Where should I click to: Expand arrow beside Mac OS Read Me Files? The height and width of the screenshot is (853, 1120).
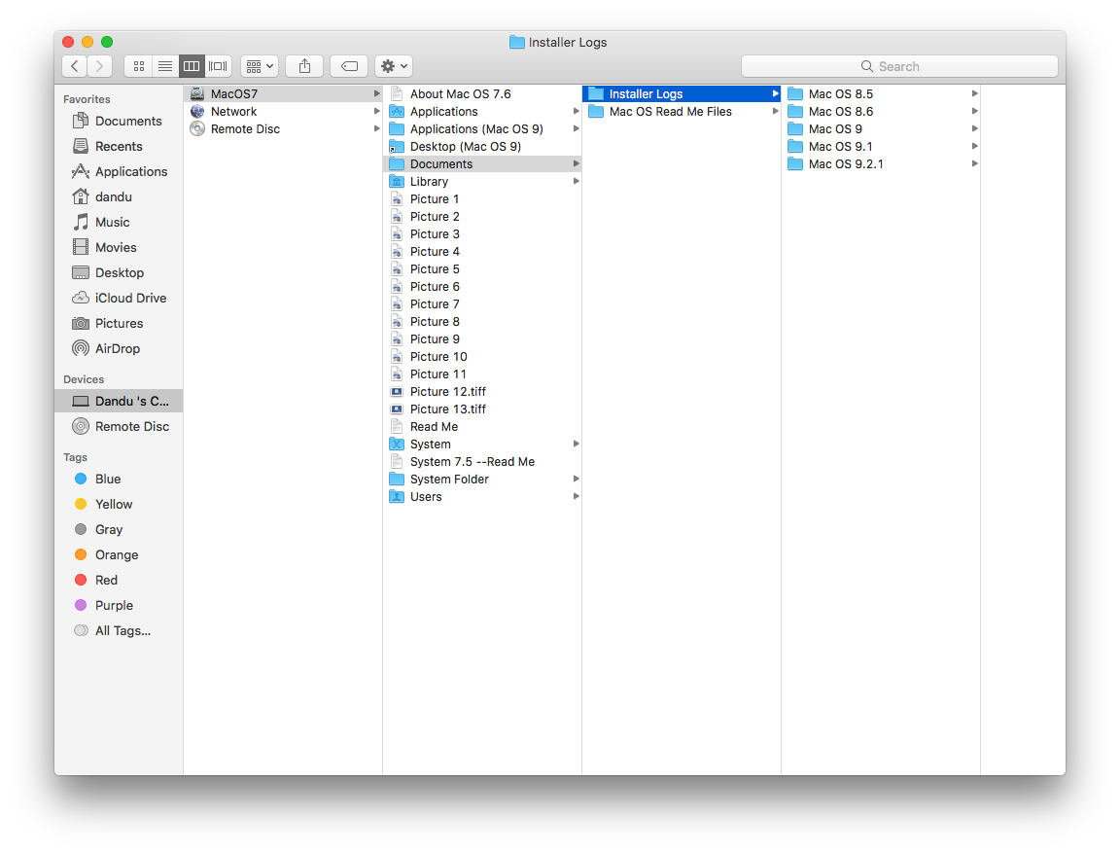[x=775, y=112]
